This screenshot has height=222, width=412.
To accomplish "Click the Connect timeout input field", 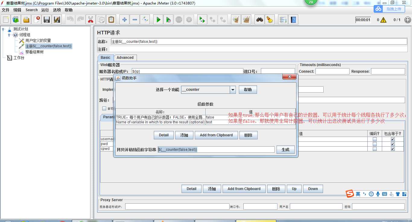I will [x=332, y=71].
